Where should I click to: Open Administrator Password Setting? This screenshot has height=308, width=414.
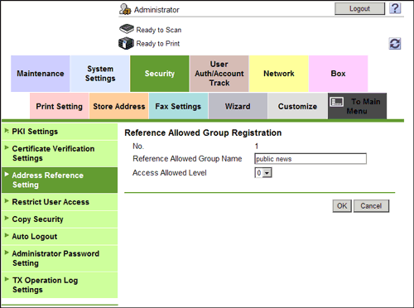point(60,258)
